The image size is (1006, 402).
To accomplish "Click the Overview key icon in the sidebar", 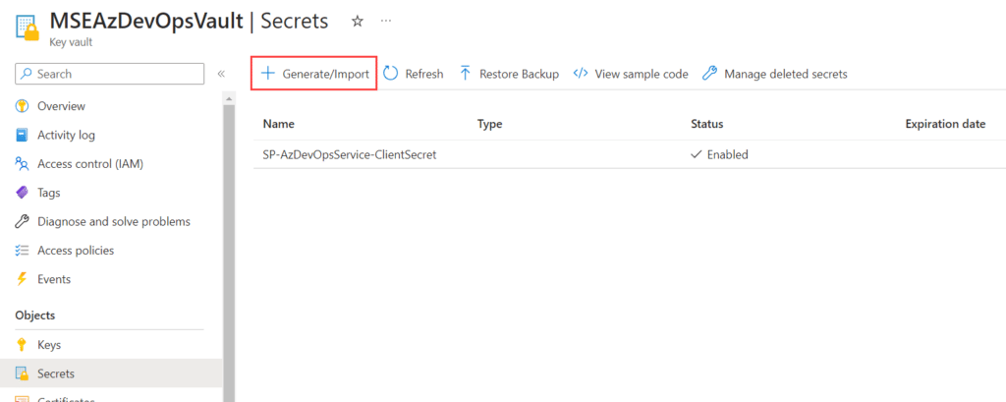I will 22,106.
